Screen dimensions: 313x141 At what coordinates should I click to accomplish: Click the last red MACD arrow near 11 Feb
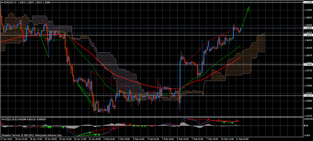(237, 121)
